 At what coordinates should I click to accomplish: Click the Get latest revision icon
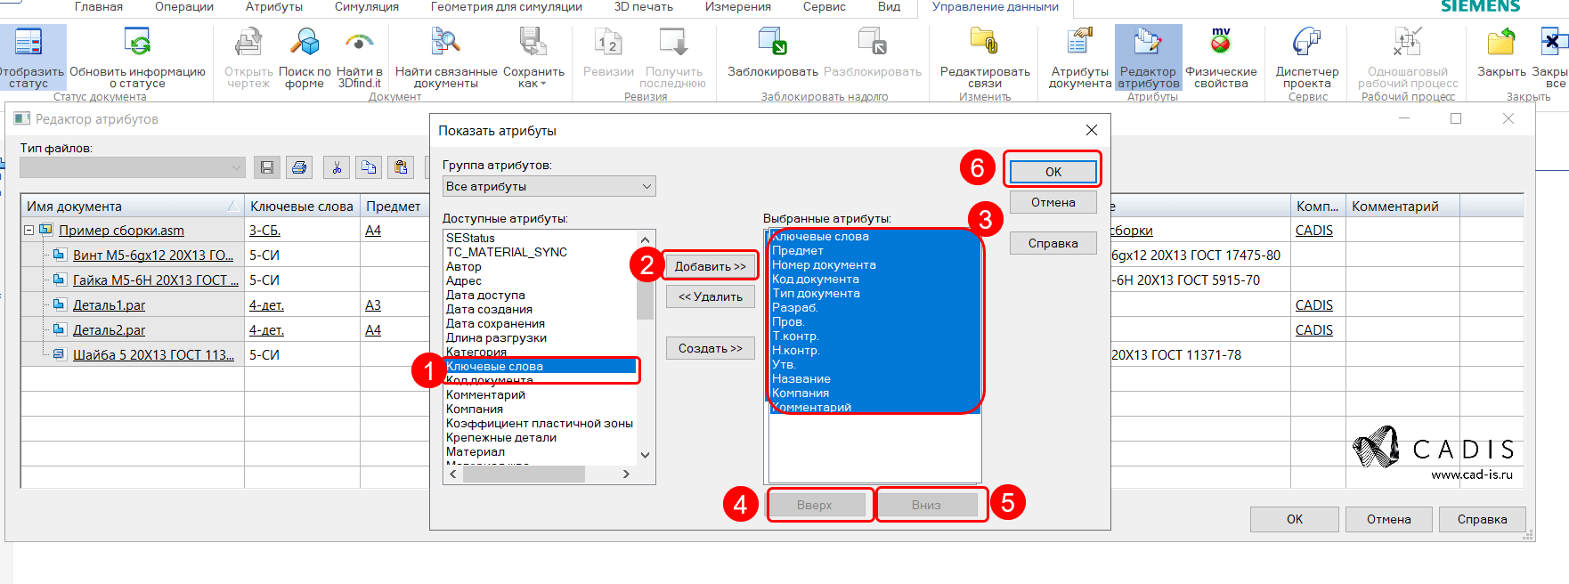point(672,42)
